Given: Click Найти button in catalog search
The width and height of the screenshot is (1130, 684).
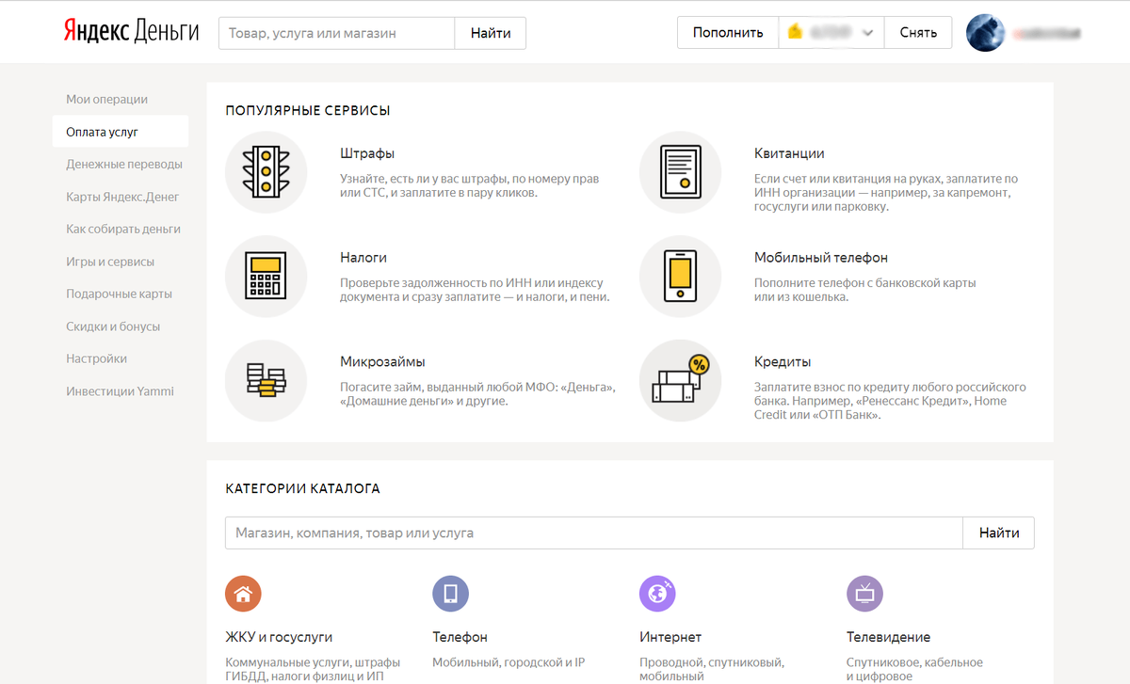Looking at the screenshot, I should tap(998, 533).
